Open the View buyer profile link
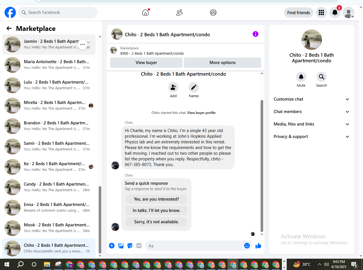The height and width of the screenshot is (270, 363). 201,113
